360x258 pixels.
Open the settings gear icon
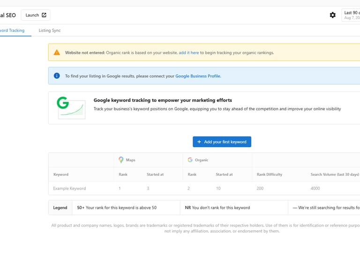[333, 15]
